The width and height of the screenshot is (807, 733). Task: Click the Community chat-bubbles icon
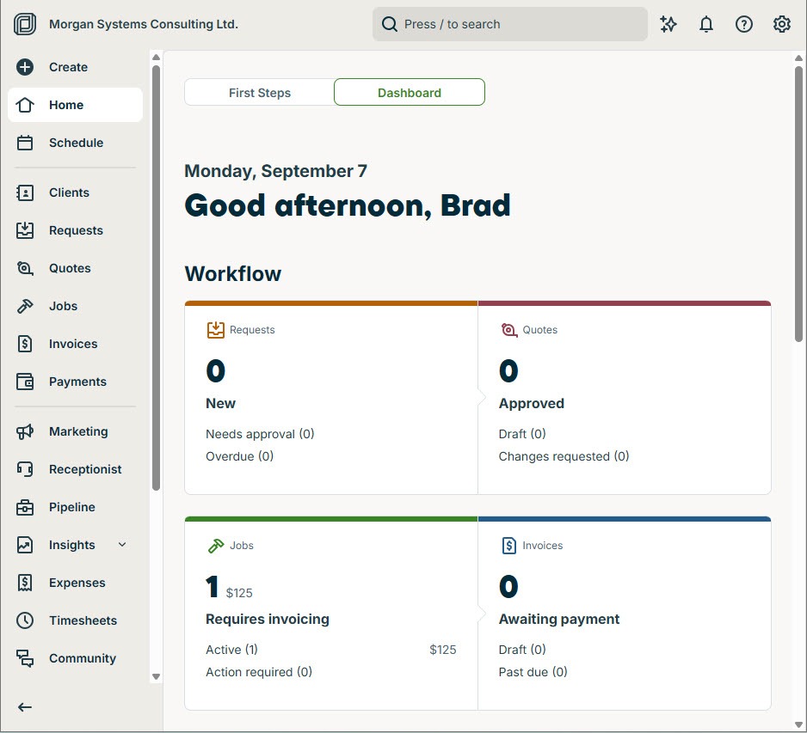coord(25,658)
